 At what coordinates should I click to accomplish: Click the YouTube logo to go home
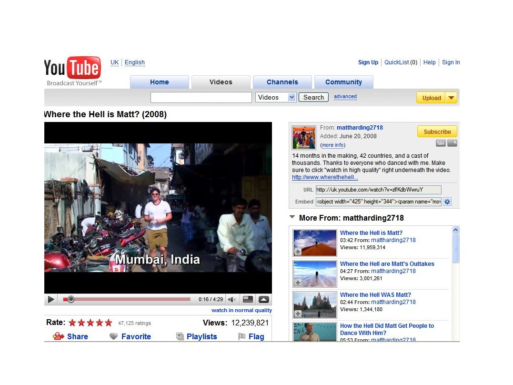pyautogui.click(x=72, y=68)
